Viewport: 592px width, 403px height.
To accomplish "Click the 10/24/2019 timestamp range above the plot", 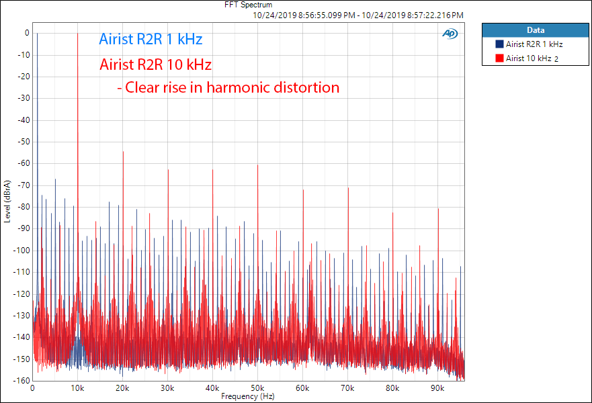I will pos(358,15).
